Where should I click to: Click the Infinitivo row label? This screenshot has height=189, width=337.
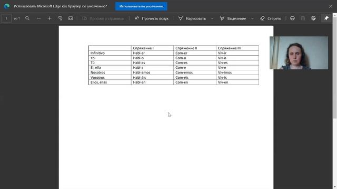(x=110, y=53)
